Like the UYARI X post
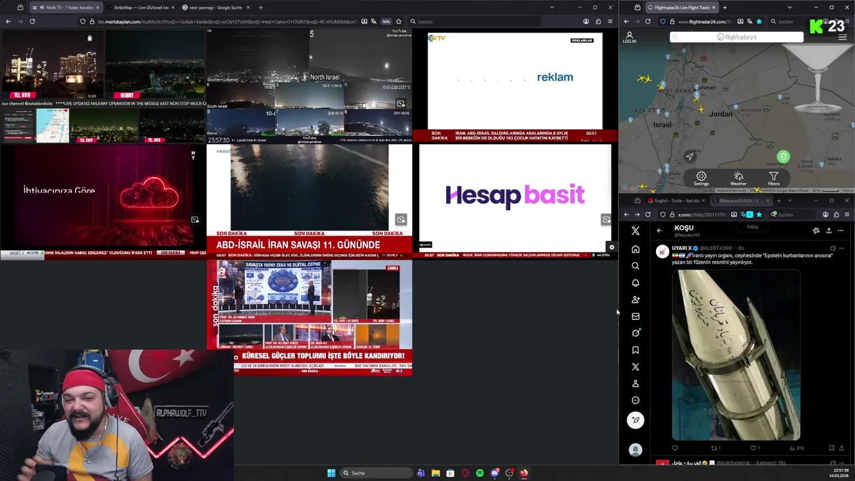Image resolution: width=855 pixels, height=481 pixels. [x=753, y=448]
